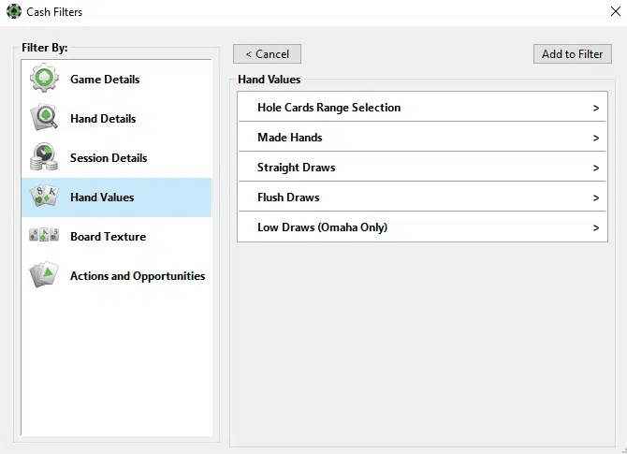Expand Low Draws (Omaha Only) chevron
This screenshot has height=454, width=627.
coord(596,228)
